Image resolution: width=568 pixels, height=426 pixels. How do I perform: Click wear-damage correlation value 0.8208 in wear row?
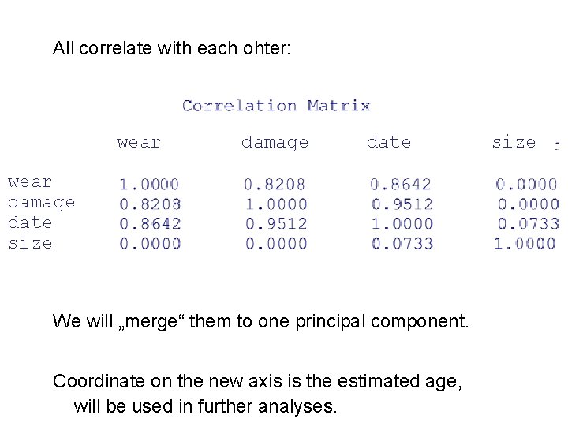[x=275, y=185]
